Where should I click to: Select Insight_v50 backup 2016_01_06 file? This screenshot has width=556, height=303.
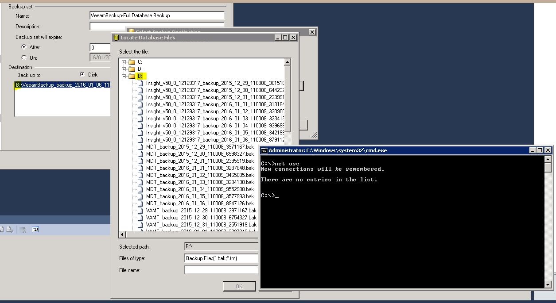[x=215, y=140]
